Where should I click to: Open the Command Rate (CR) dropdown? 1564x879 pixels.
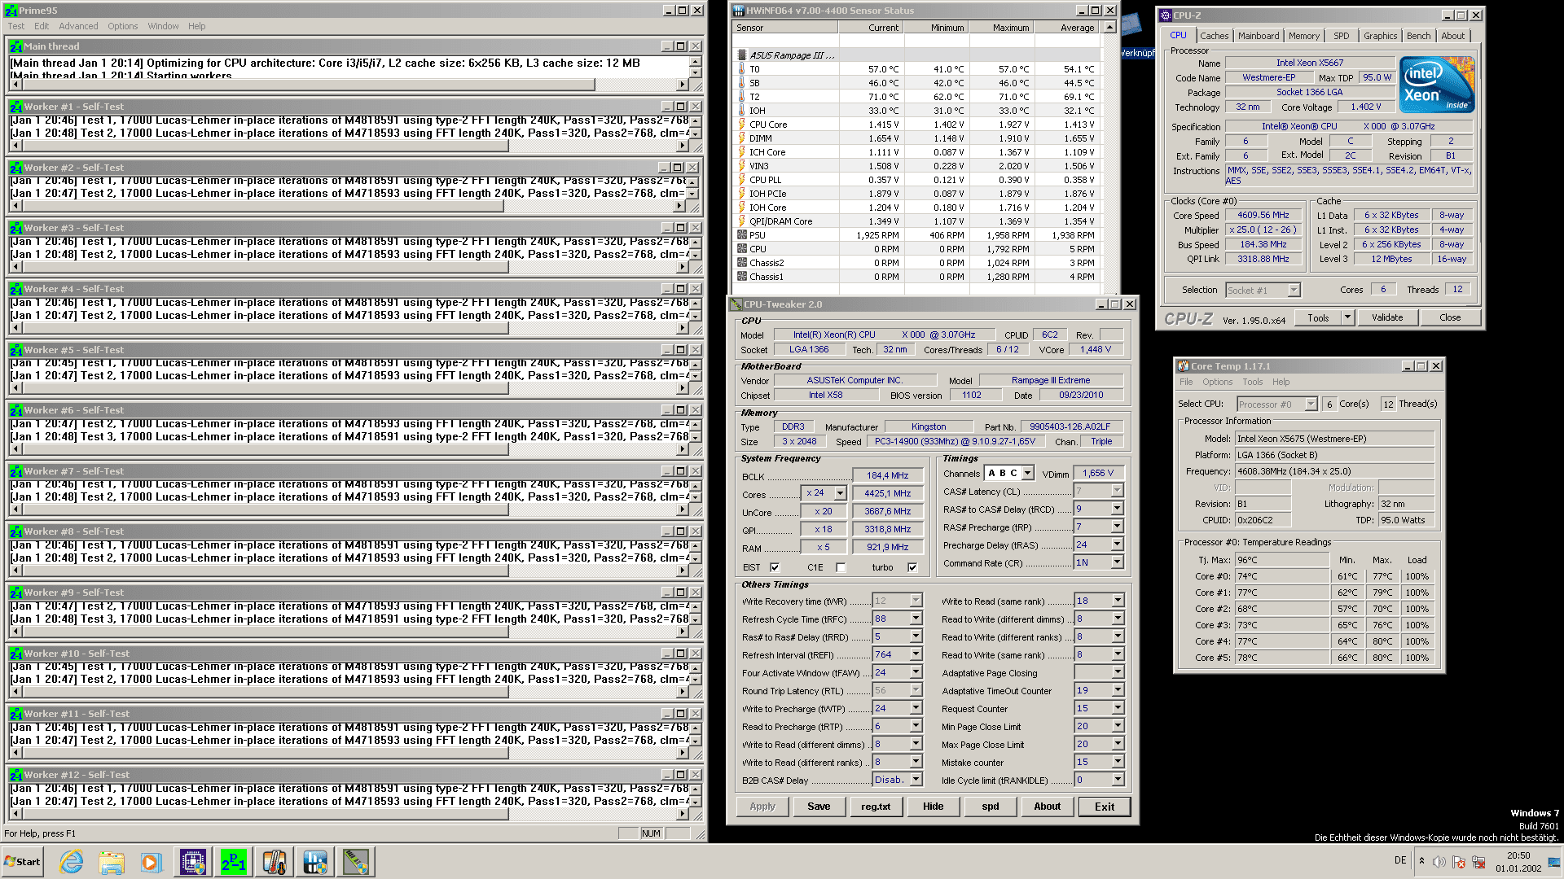click(x=1117, y=562)
